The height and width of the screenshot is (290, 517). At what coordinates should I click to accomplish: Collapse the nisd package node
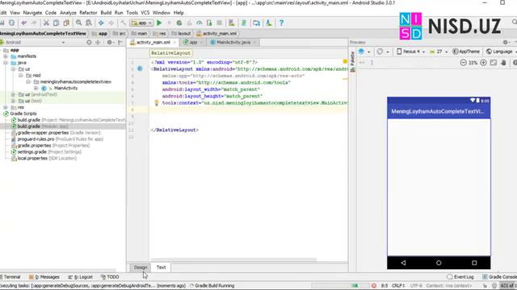coord(21,75)
